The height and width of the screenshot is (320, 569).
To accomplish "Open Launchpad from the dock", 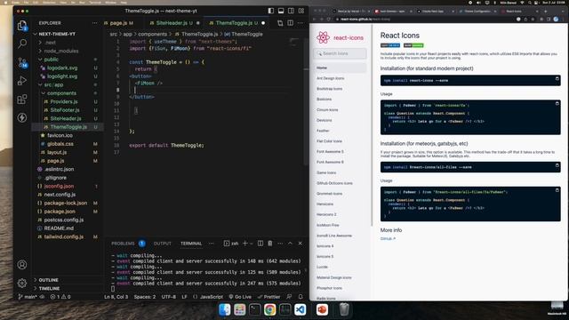I will pos(239,310).
